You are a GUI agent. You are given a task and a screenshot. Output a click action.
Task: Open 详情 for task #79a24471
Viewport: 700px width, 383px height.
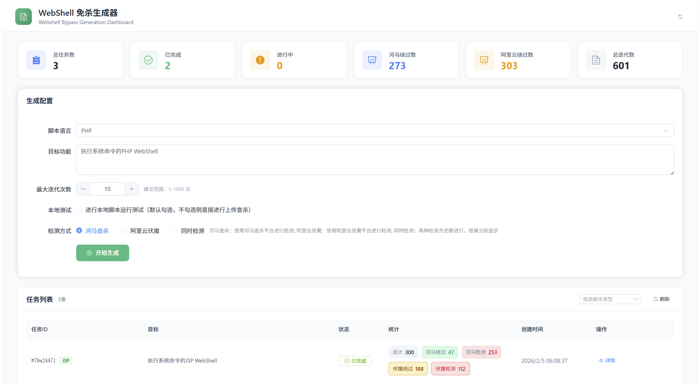(x=607, y=361)
